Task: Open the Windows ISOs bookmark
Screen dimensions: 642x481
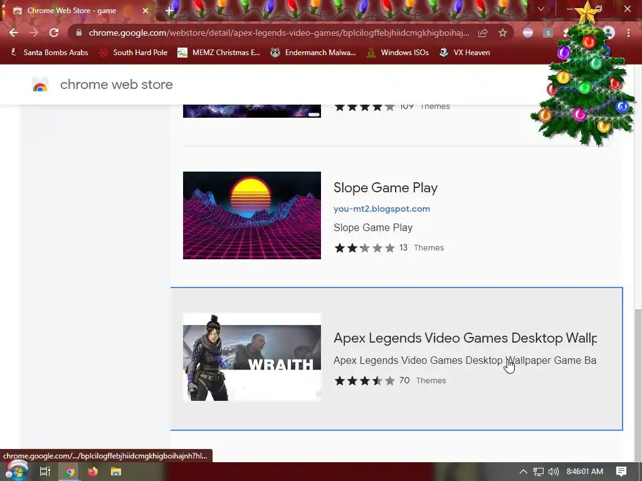Action: pos(397,53)
